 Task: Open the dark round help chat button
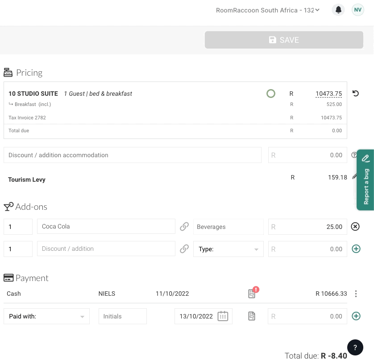(355, 347)
